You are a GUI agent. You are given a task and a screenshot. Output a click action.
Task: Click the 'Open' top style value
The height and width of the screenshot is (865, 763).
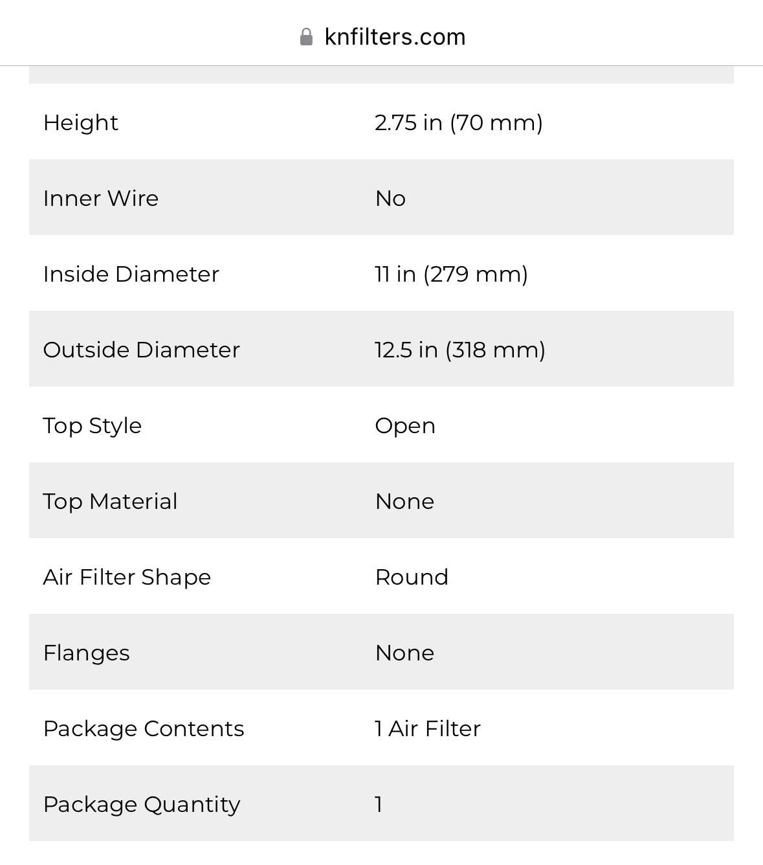[405, 425]
